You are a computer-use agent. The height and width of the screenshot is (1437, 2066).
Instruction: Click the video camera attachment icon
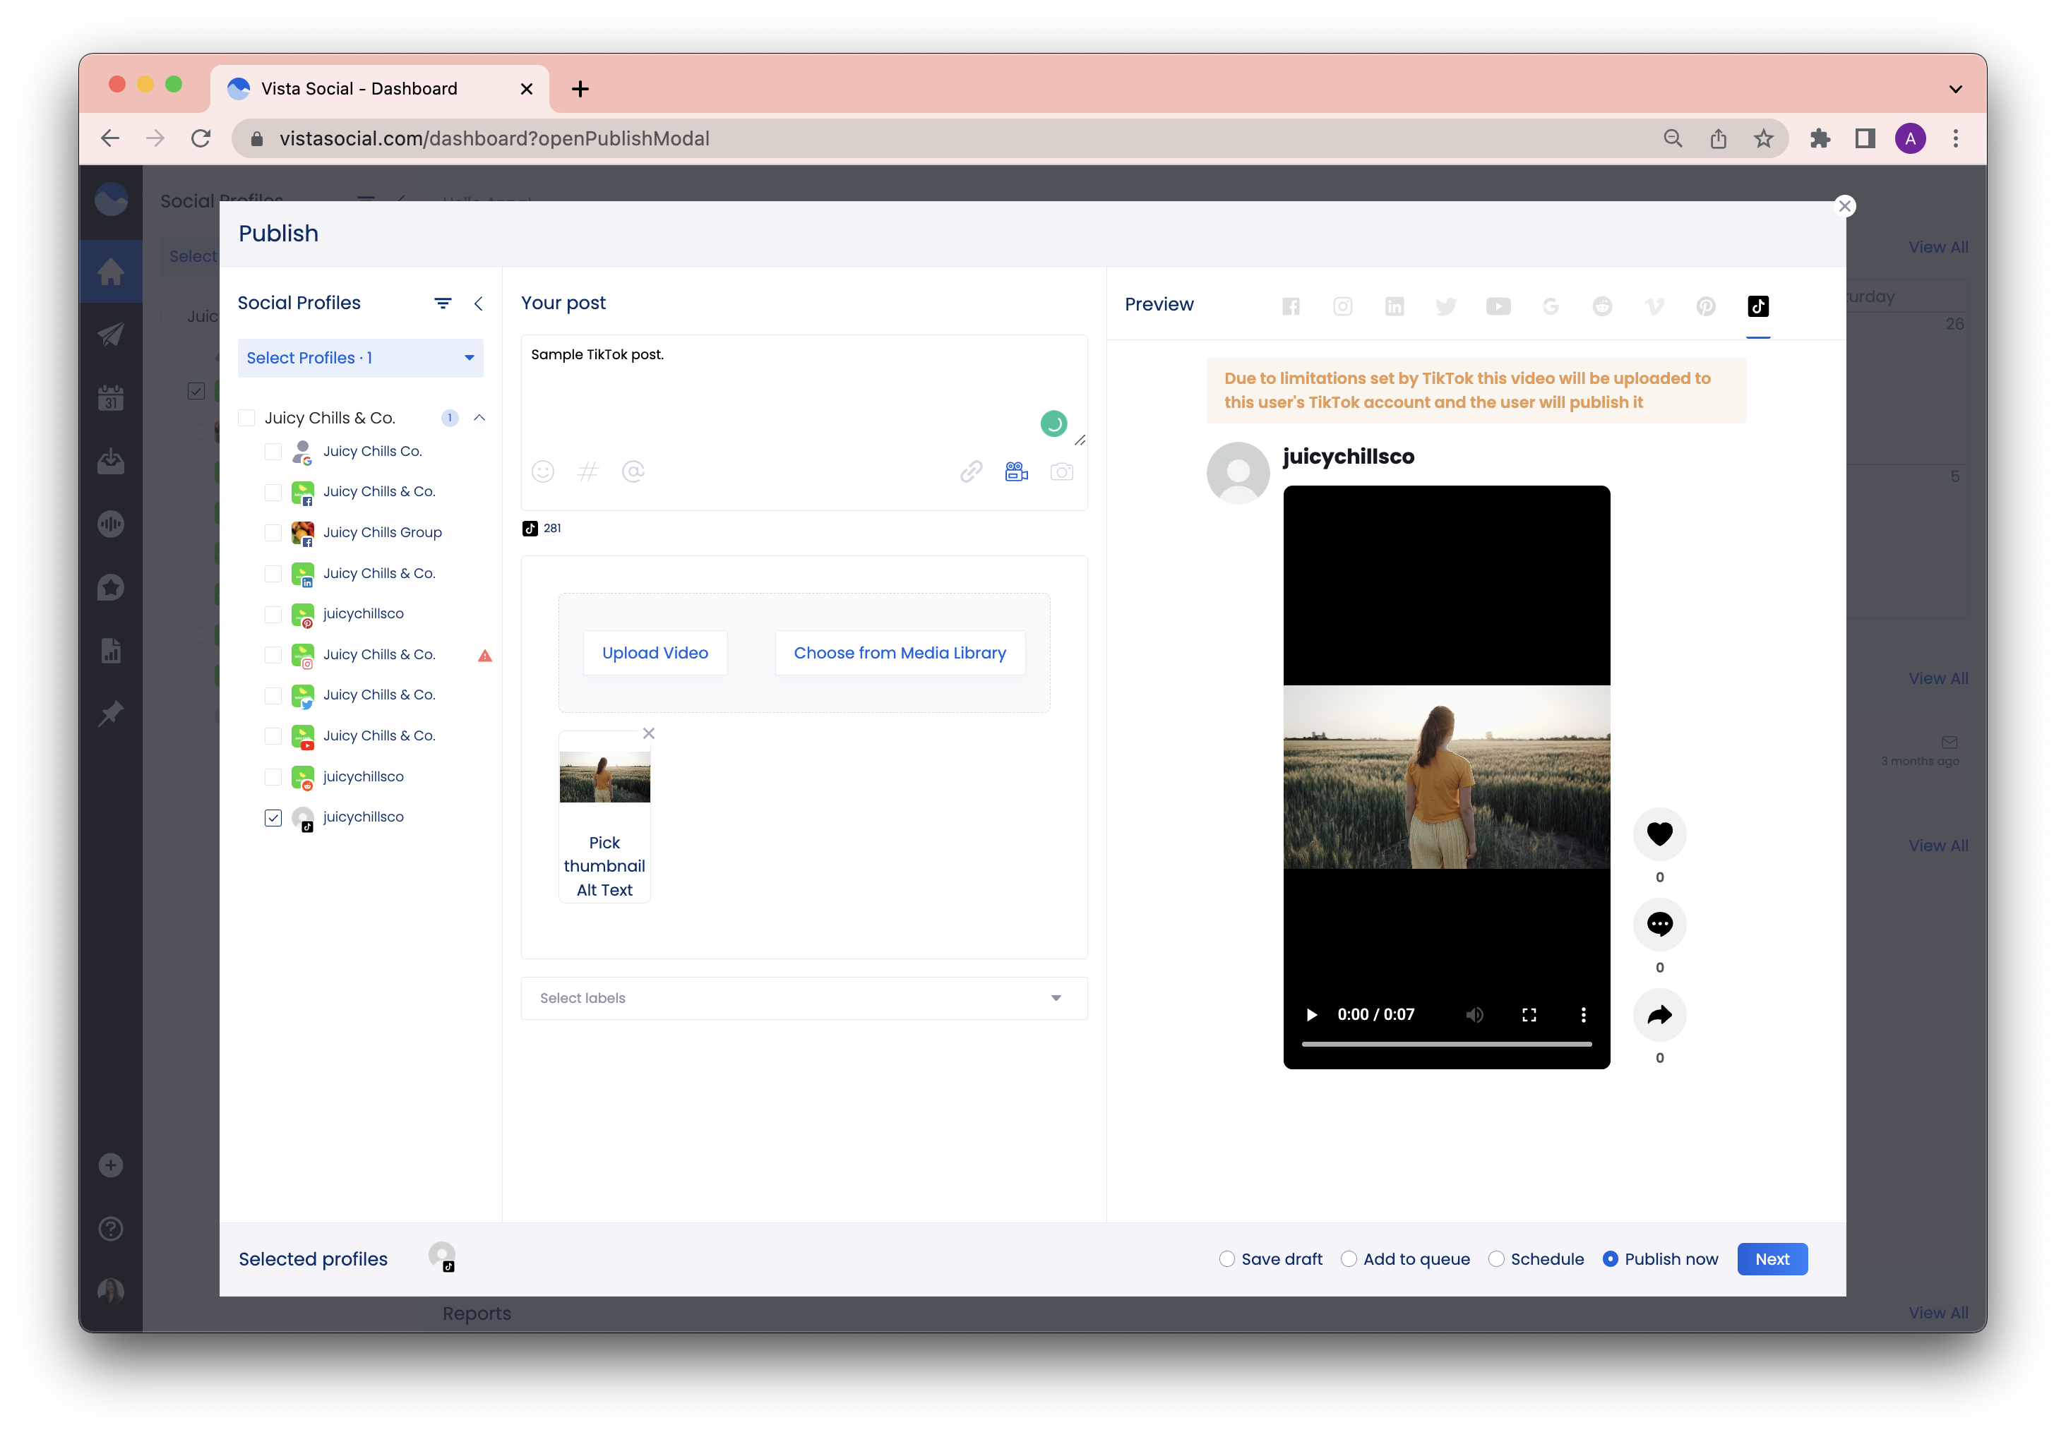tap(1016, 471)
